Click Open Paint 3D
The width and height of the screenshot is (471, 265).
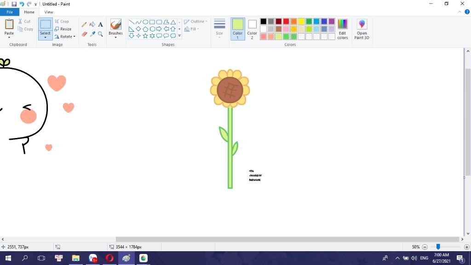point(362,29)
